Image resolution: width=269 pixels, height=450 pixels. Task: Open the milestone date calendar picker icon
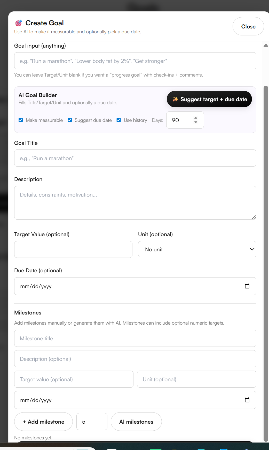(247, 400)
